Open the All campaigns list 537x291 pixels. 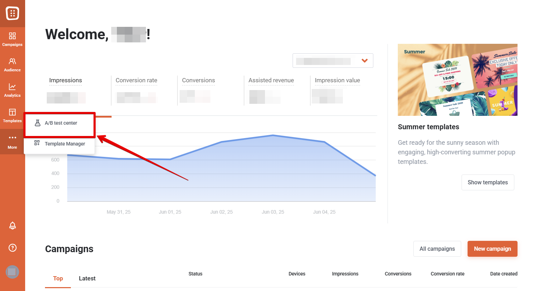pyautogui.click(x=437, y=249)
